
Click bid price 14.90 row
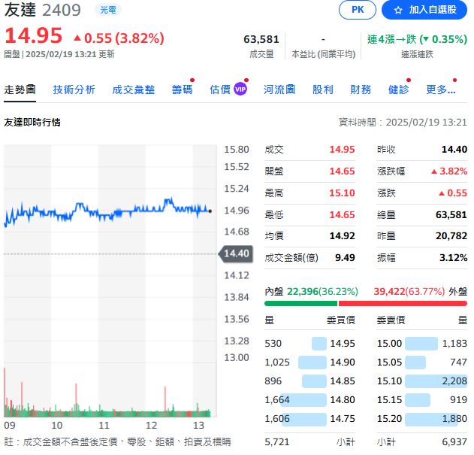pos(309,362)
